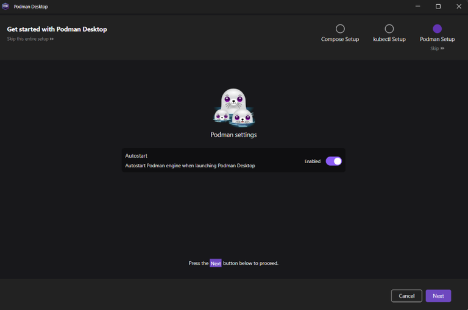Click the Podman Desktop app icon in title bar
This screenshot has width=468, height=310.
coord(5,6)
